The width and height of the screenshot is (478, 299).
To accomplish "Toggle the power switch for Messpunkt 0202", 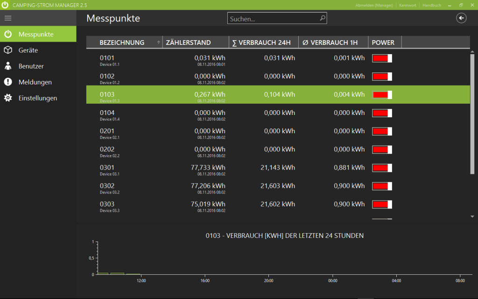I will [x=382, y=150].
